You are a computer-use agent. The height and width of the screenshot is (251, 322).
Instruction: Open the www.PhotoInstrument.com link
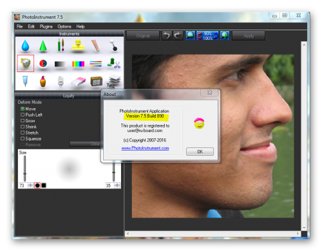[x=145, y=148]
